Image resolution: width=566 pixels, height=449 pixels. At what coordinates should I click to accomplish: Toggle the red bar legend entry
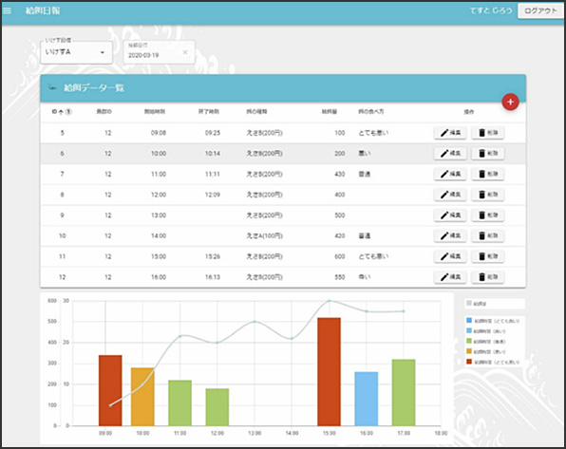[493, 362]
